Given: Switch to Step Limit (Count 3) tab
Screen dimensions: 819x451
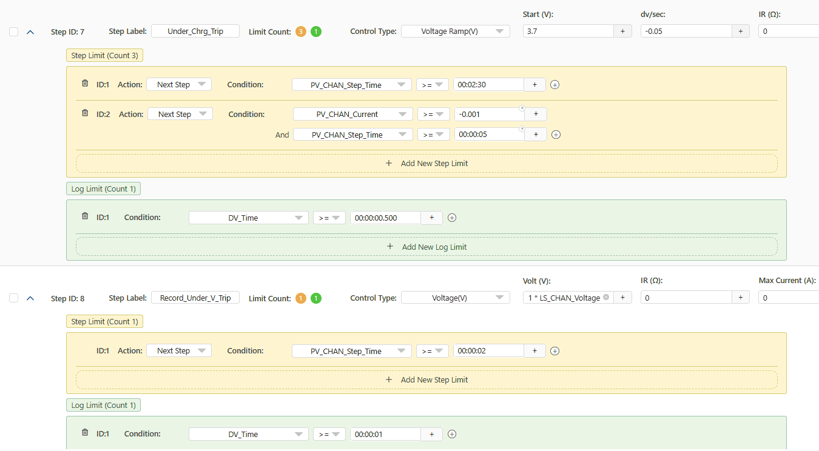Looking at the screenshot, I should (104, 55).
